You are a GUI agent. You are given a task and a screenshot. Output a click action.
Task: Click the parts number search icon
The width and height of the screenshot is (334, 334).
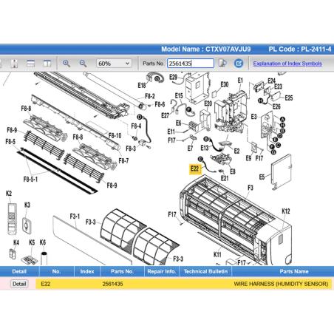pyautogui.click(x=222, y=64)
